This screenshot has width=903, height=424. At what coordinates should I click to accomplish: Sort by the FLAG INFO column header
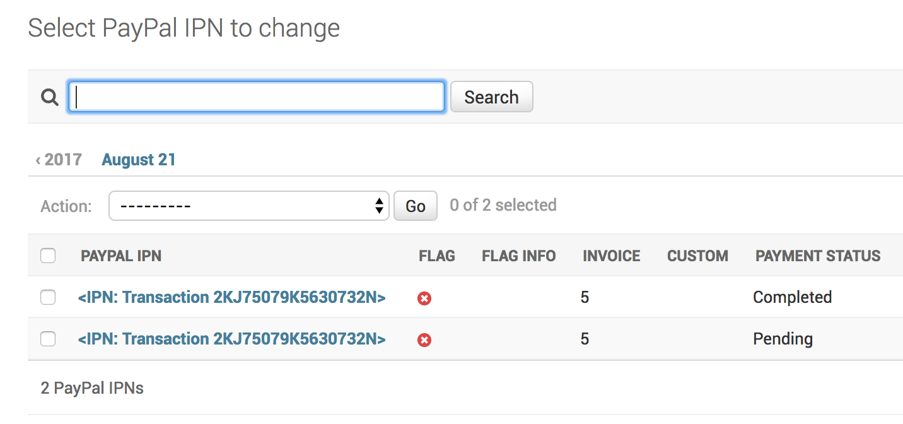coord(519,256)
